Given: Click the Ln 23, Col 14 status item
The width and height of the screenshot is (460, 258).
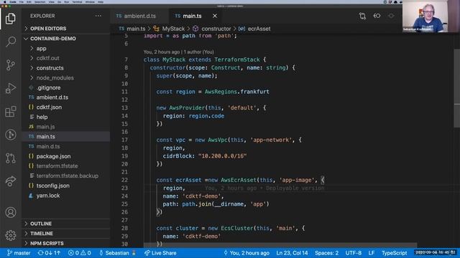Looking at the screenshot, I should [x=292, y=253].
